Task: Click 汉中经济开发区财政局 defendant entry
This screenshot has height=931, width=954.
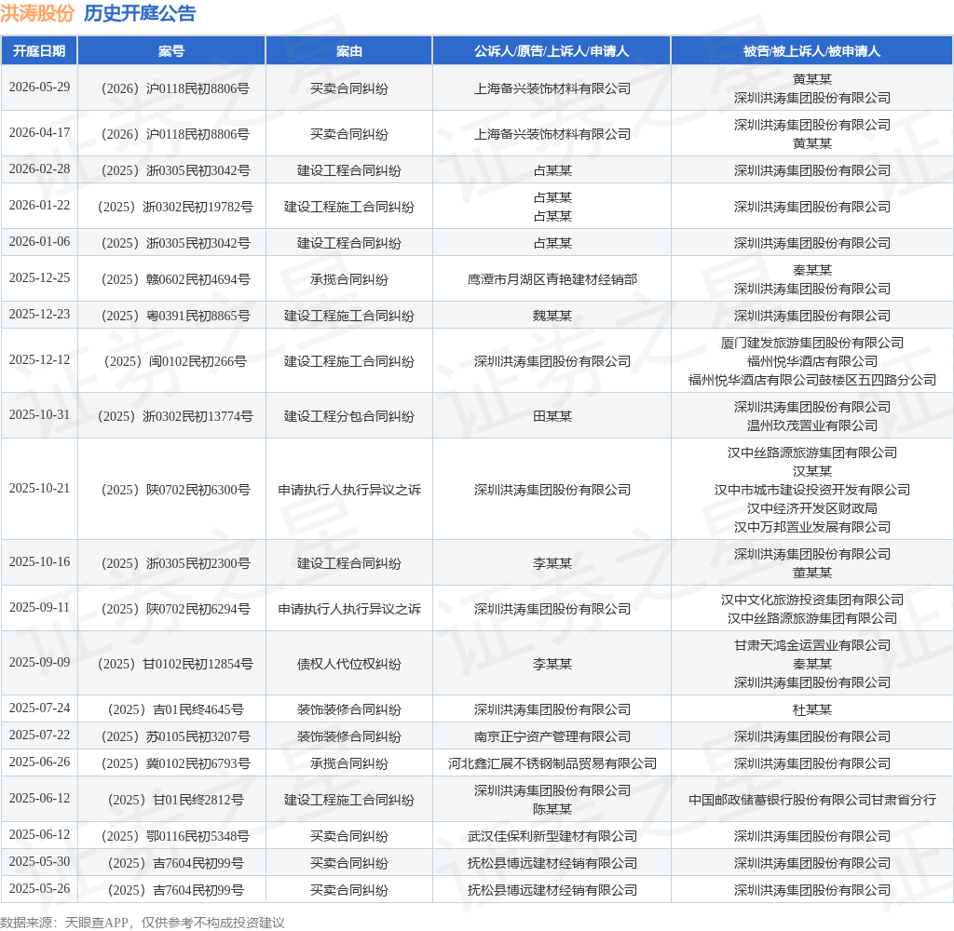Action: pos(812,508)
